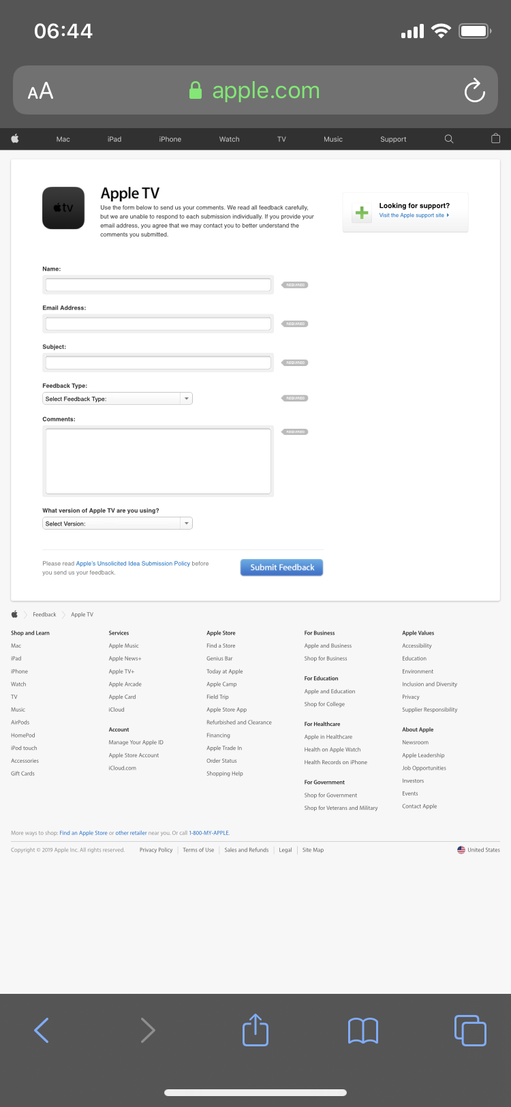Open the Safari share sheet icon
The height and width of the screenshot is (1107, 511).
click(x=255, y=1029)
